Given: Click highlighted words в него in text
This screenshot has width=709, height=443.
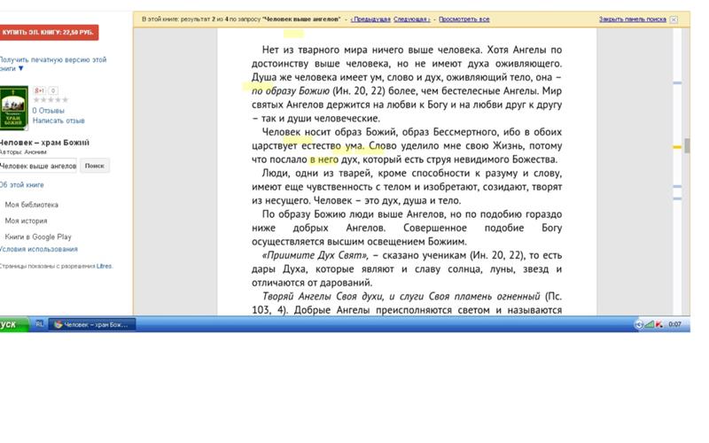Looking at the screenshot, I should (x=323, y=159).
